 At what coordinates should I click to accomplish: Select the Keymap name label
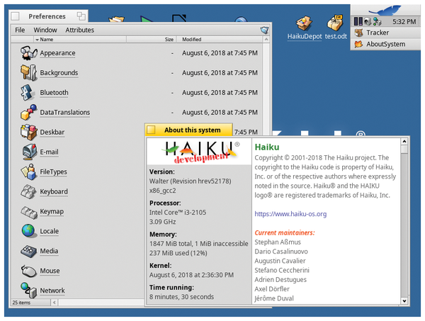[x=52, y=211]
